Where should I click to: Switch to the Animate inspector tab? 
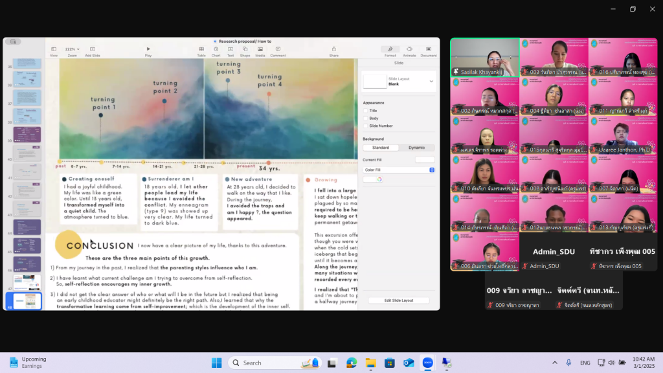pos(409,49)
